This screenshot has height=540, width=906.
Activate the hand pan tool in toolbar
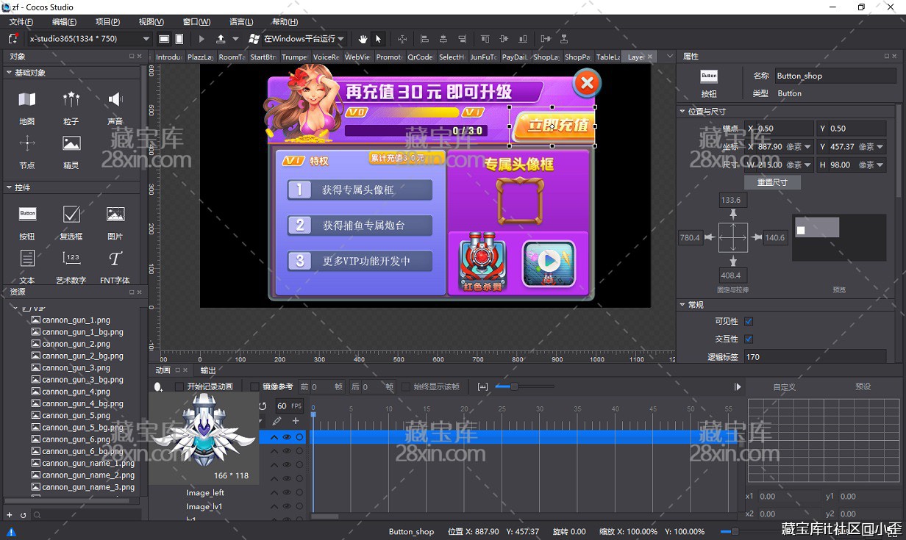pyautogui.click(x=363, y=39)
